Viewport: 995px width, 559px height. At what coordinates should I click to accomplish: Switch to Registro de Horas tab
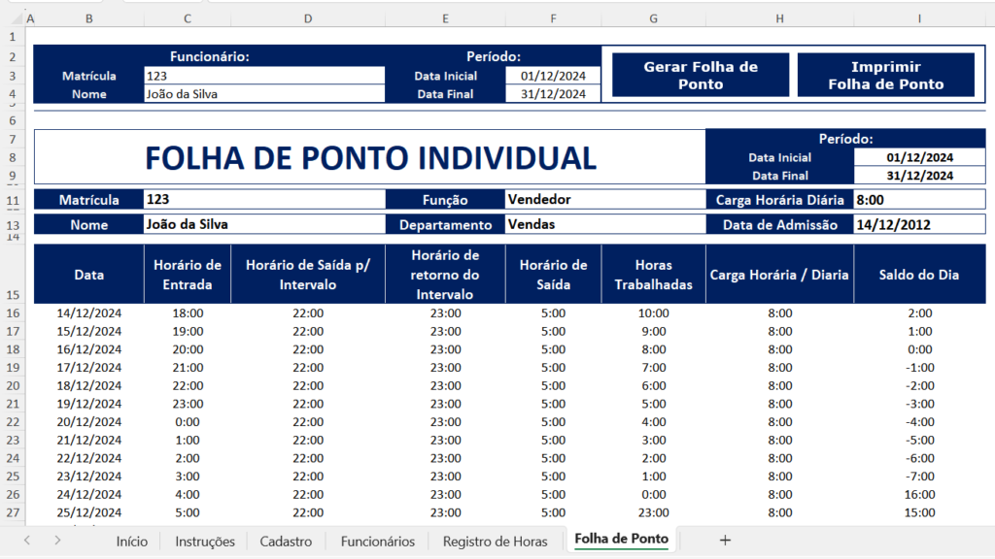click(495, 542)
